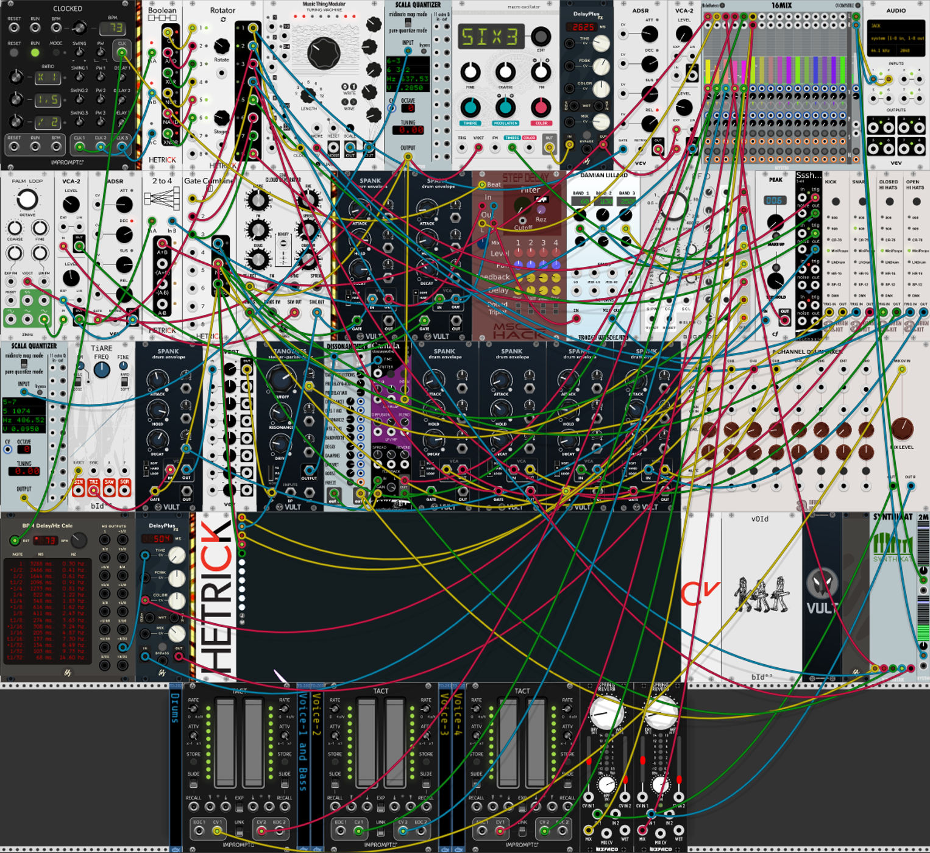Flip mode switch on Scala Quantizer reading 406.52

pyautogui.click(x=24, y=364)
